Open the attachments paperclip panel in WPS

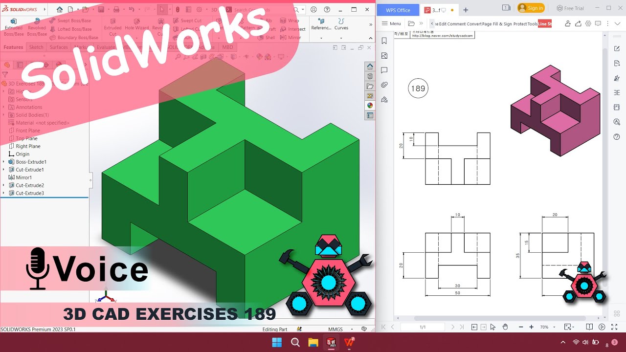[x=384, y=85]
